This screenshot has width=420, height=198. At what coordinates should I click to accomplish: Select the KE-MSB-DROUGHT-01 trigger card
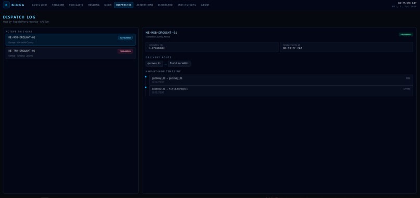point(71,40)
